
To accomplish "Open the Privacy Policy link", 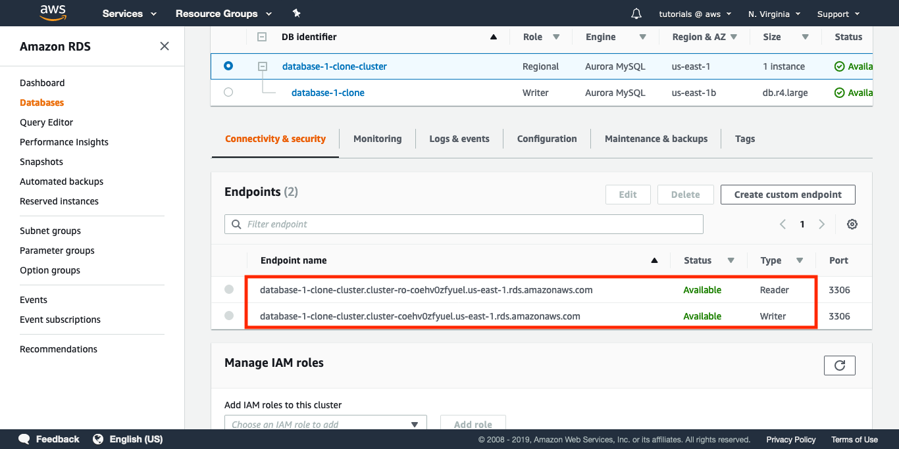I will coord(791,440).
